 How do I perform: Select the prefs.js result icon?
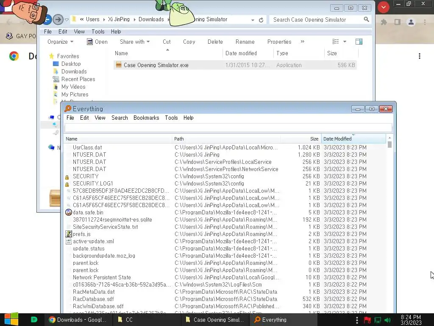68,234
